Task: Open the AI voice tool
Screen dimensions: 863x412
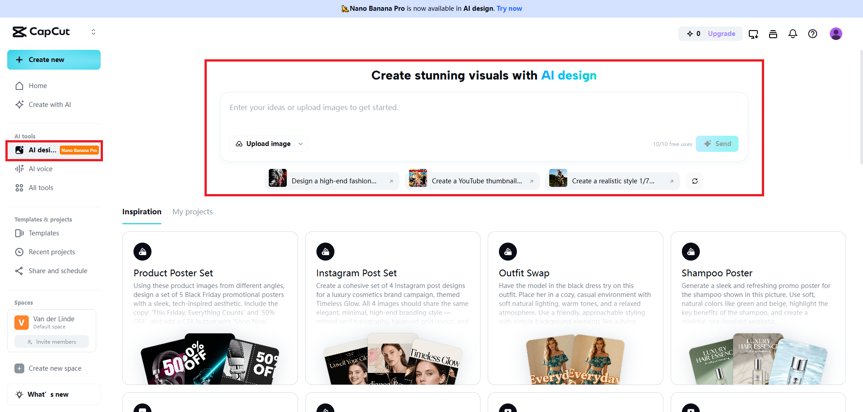Action: (40, 168)
